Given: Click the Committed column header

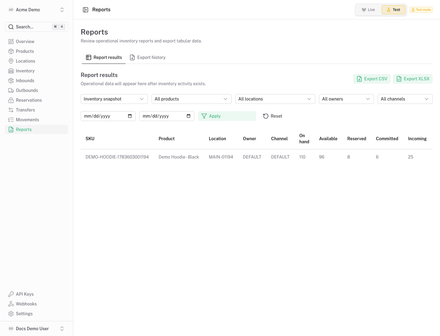Looking at the screenshot, I should click(387, 139).
